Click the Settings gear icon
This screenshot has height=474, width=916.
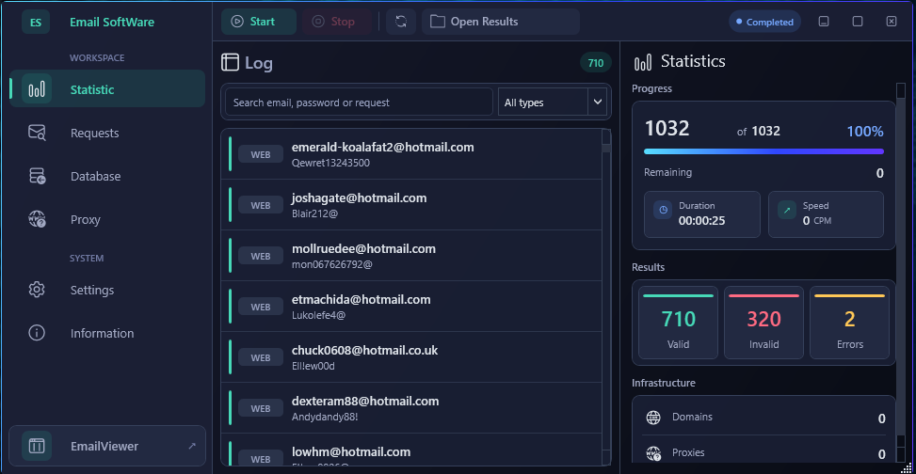point(37,290)
